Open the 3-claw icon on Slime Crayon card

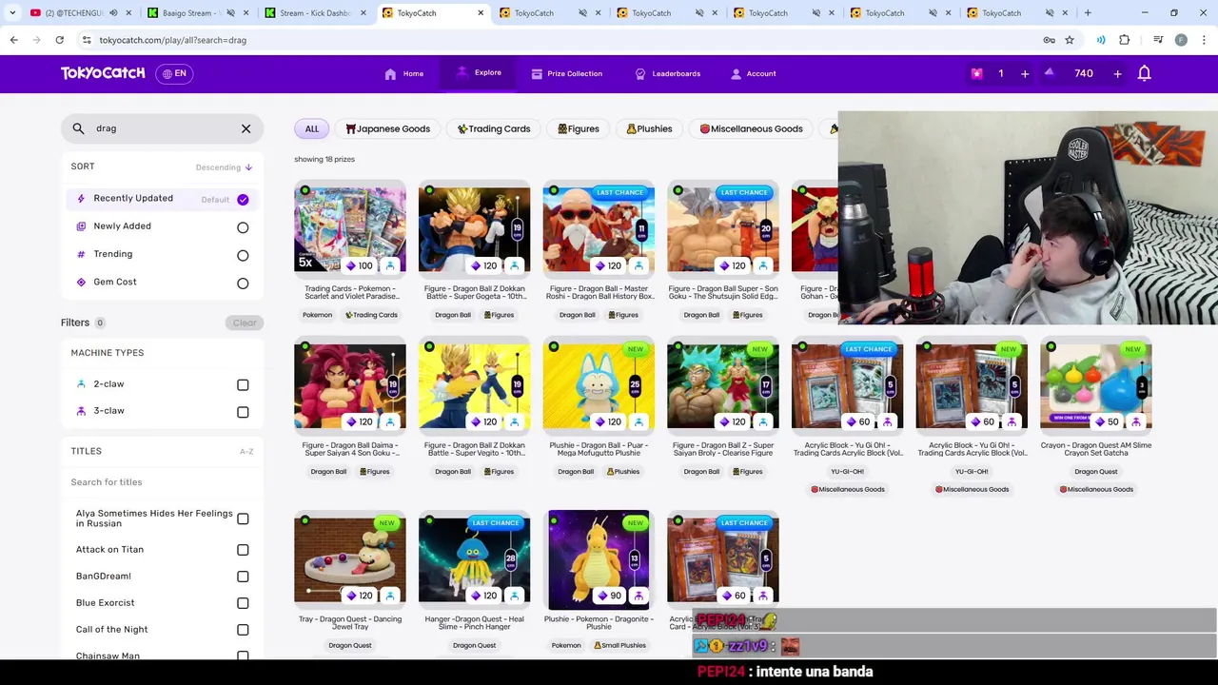pyautogui.click(x=1136, y=422)
